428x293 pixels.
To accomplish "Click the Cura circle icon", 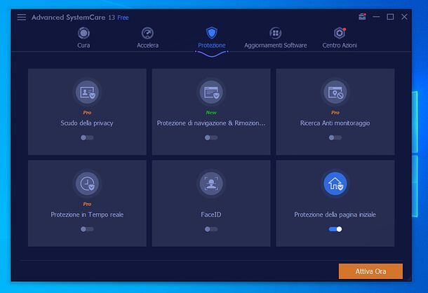I will [x=83, y=33].
